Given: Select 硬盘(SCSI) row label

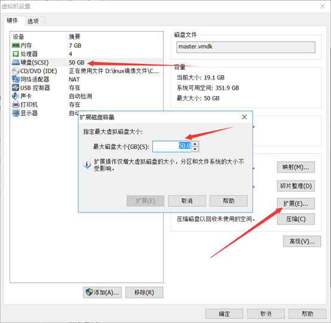Looking at the screenshot, I should tap(35, 63).
